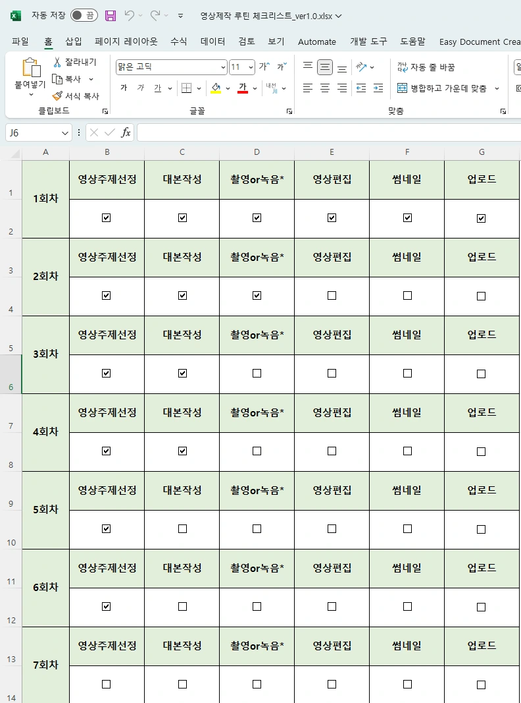Click into the formula bar field
The width and height of the screenshot is (521, 703).
tap(329, 132)
